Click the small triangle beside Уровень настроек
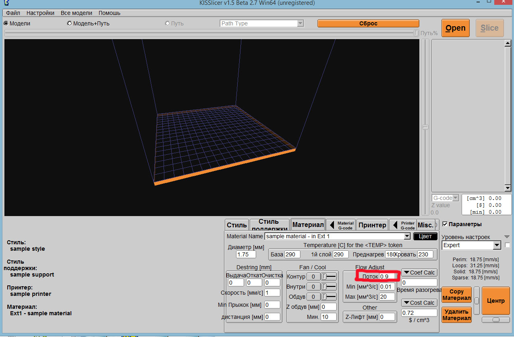The height and width of the screenshot is (337, 514). pos(507,237)
